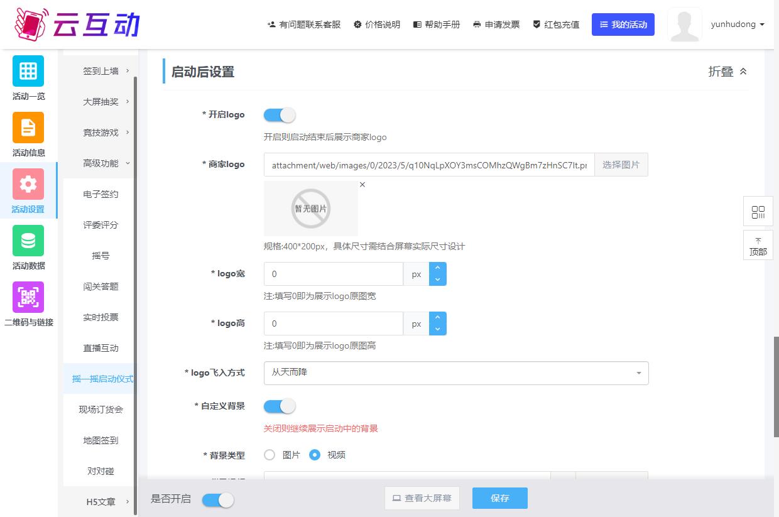The width and height of the screenshot is (779, 517).
Task: Click the 选择图片 button
Action: point(621,165)
